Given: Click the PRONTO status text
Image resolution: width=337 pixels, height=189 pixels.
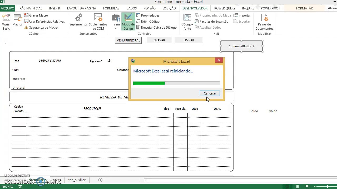Looking at the screenshot, I should [7, 187].
